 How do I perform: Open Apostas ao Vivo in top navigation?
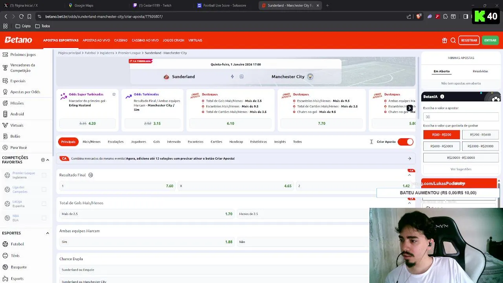click(96, 40)
